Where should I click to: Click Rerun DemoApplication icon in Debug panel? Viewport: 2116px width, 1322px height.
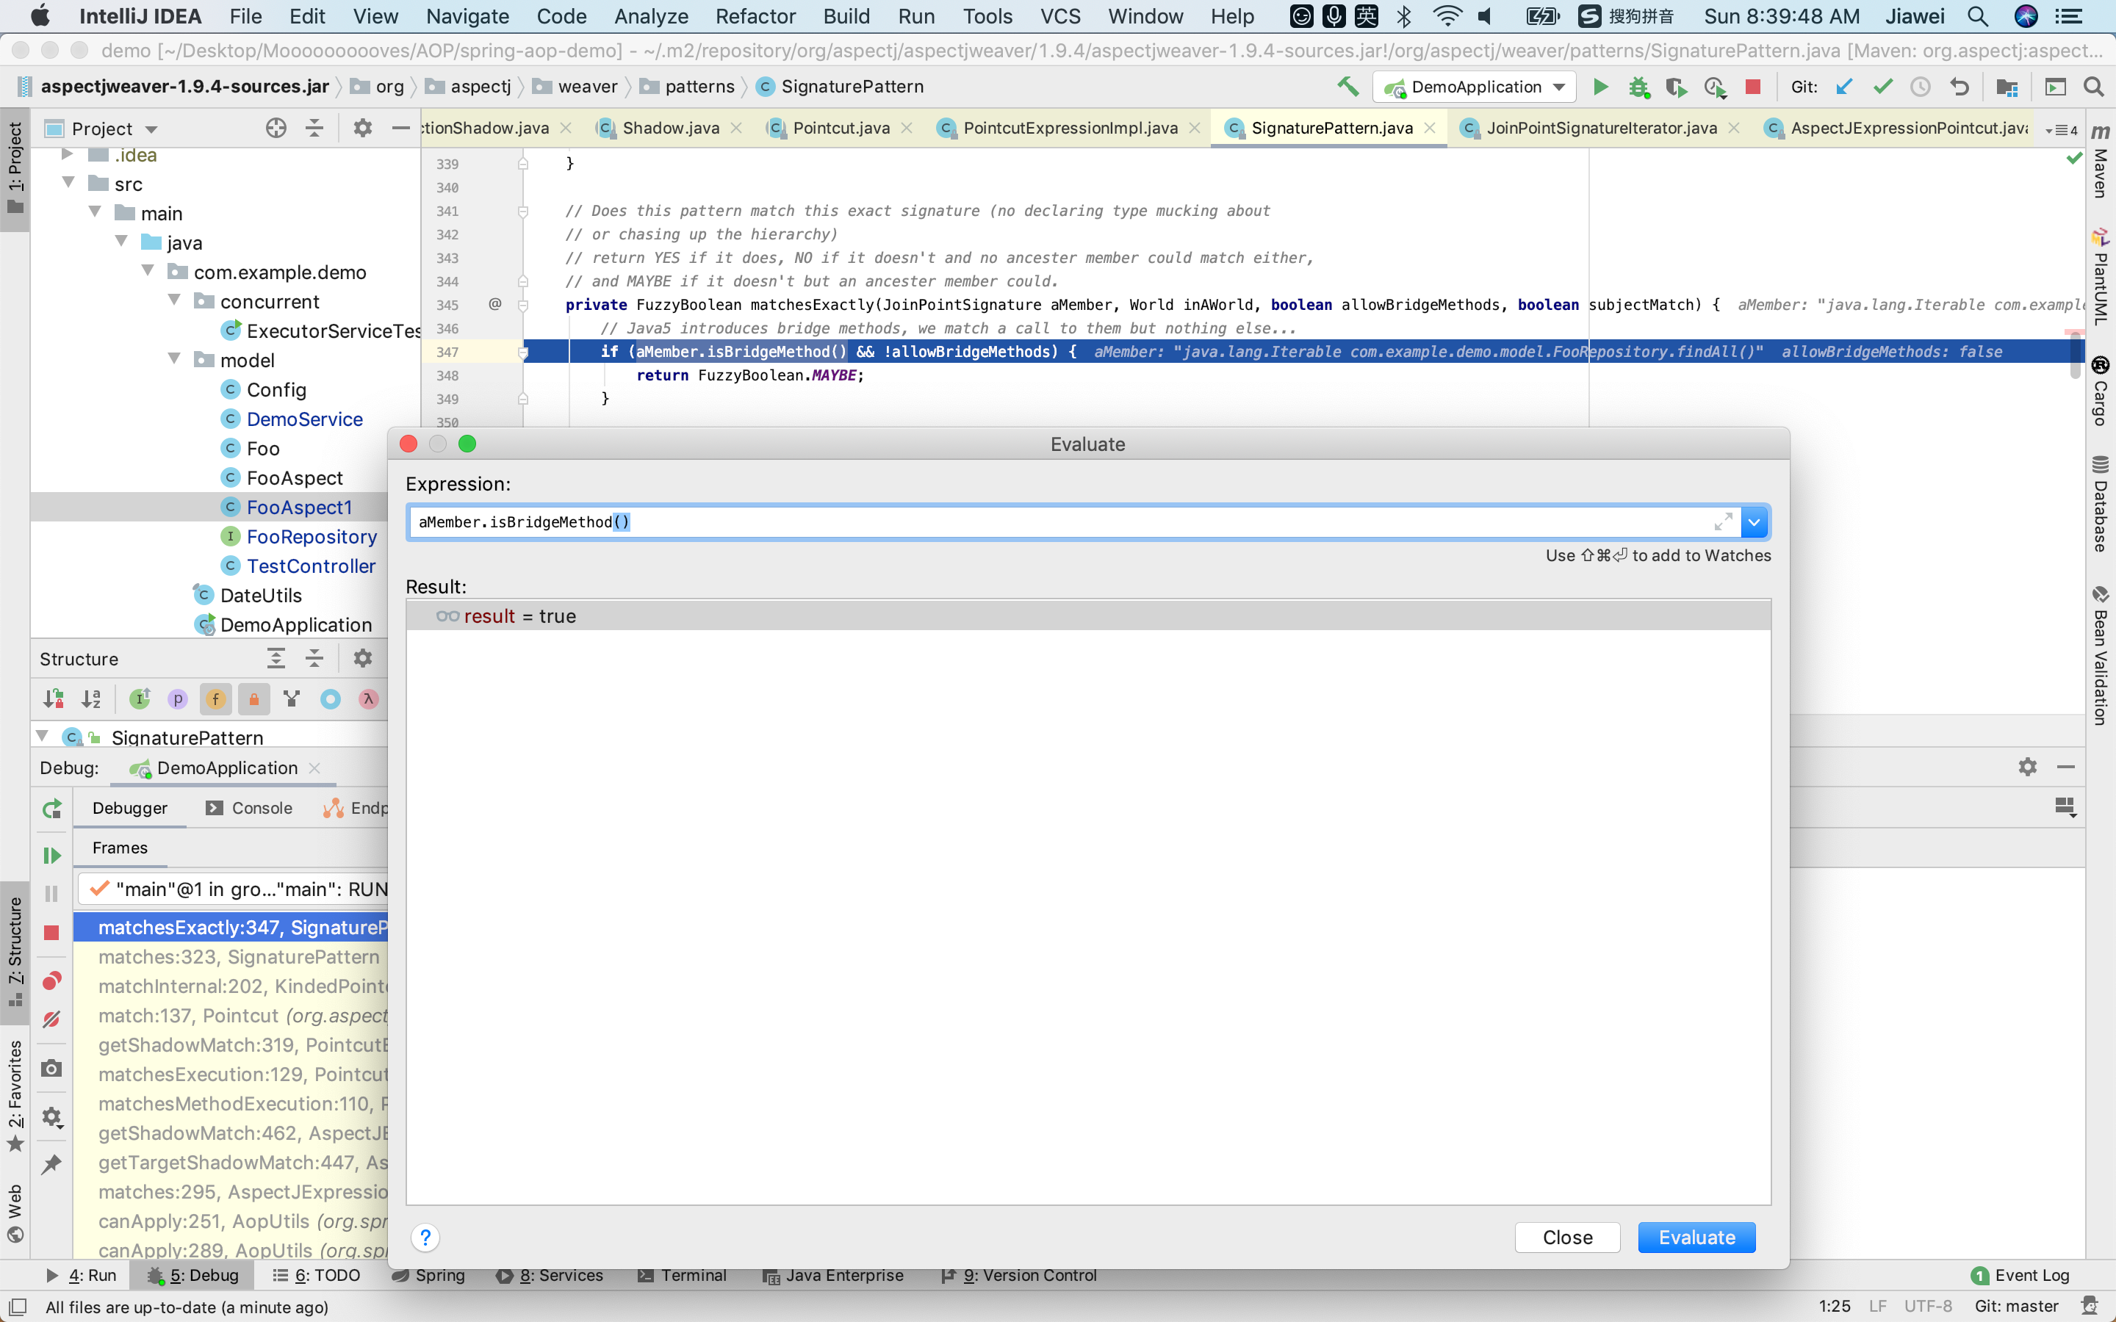(x=51, y=809)
